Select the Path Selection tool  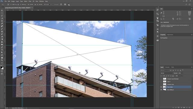tap(2, 52)
